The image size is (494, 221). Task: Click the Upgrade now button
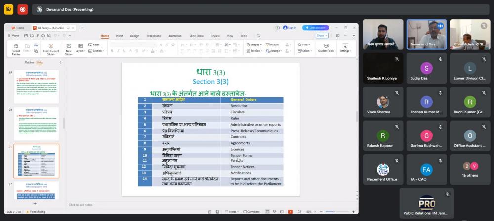click(316, 28)
